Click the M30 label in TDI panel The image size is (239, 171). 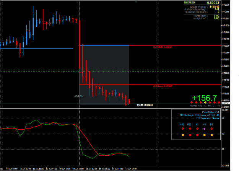click(x=189, y=124)
